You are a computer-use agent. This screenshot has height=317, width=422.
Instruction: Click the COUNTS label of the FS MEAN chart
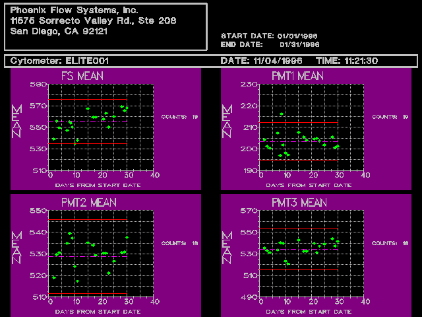pyautogui.click(x=174, y=117)
